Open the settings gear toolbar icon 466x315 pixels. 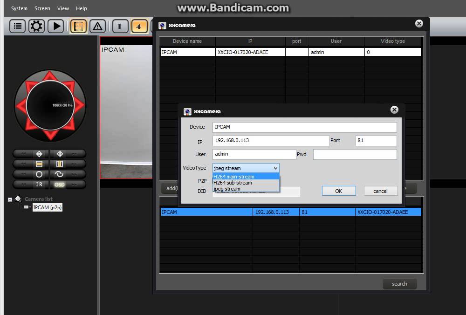click(x=36, y=26)
